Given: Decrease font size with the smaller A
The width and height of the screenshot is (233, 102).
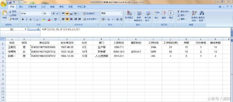Looking at the screenshot, I should pyautogui.click(x=58, y=13).
